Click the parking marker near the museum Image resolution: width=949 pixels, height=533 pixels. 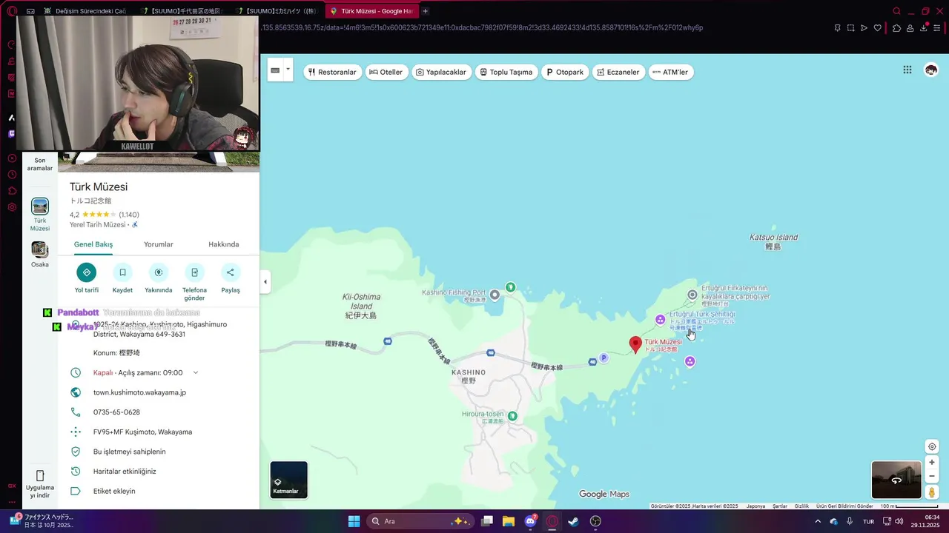[604, 358]
